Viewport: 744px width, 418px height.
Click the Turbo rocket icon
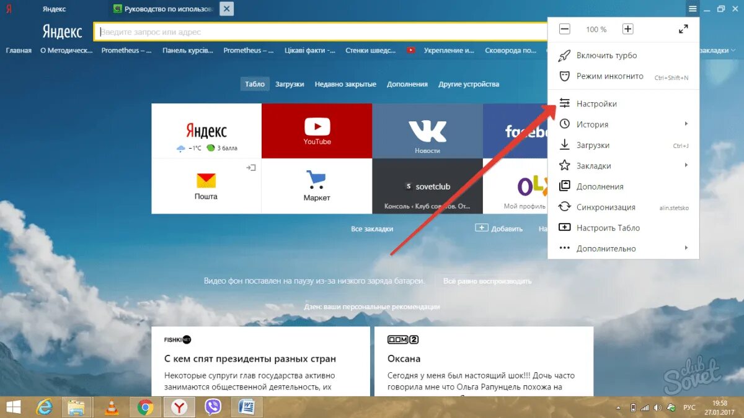pyautogui.click(x=564, y=56)
